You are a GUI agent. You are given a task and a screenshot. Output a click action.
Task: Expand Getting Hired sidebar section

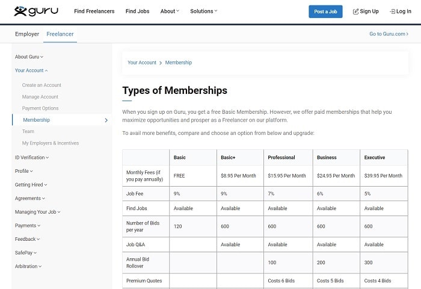31,185
